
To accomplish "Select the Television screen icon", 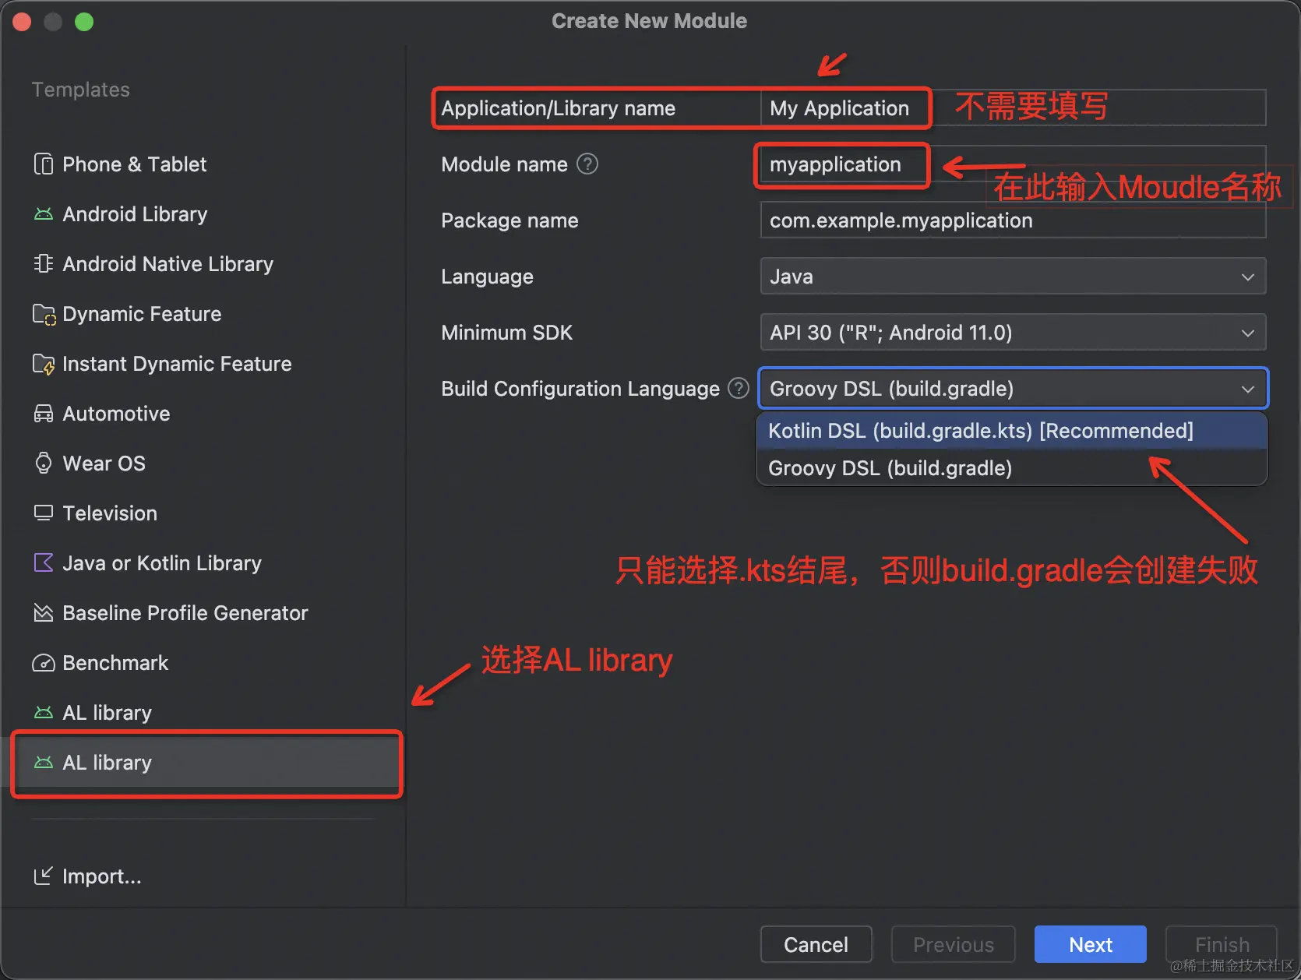I will point(44,513).
